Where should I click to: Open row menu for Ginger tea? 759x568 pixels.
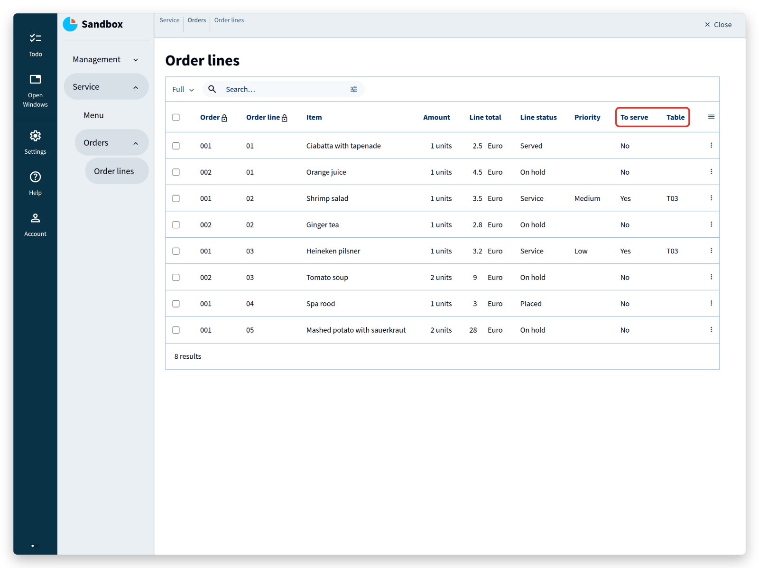click(x=711, y=224)
